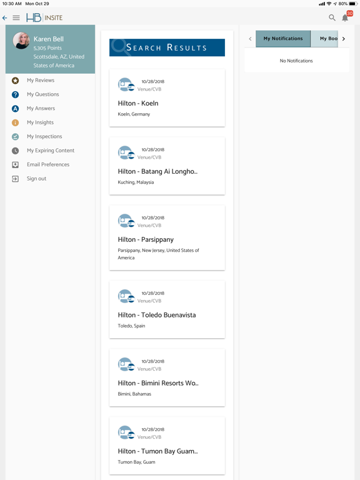Open My Answers
Image resolution: width=360 pixels, height=480 pixels.
click(x=41, y=108)
